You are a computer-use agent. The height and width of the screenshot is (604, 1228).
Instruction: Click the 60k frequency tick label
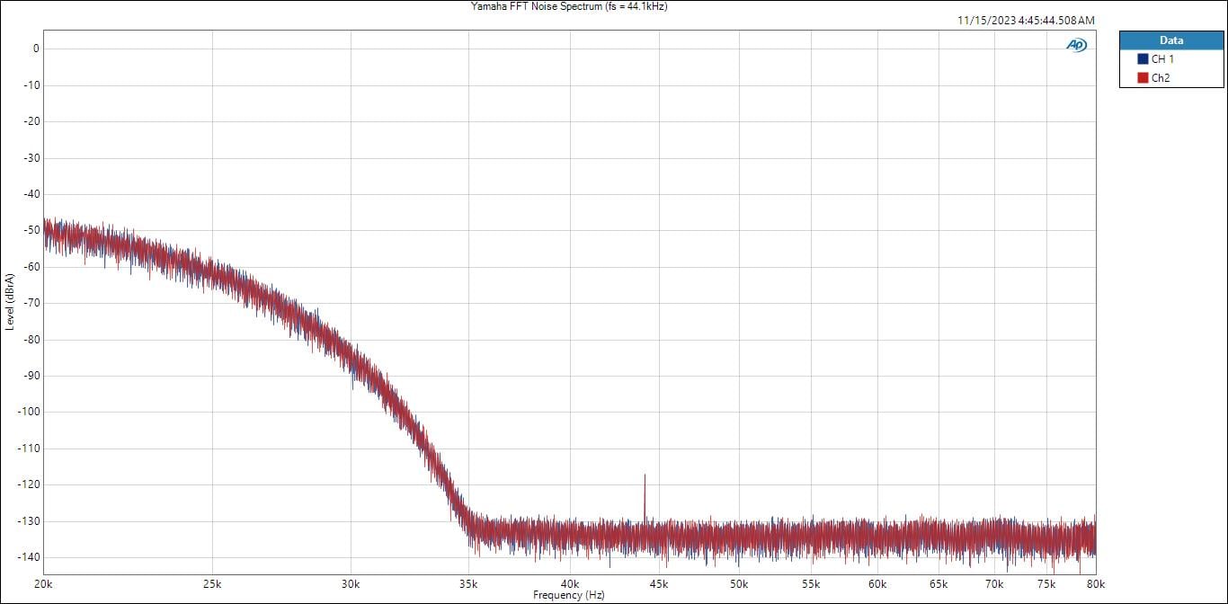(877, 583)
